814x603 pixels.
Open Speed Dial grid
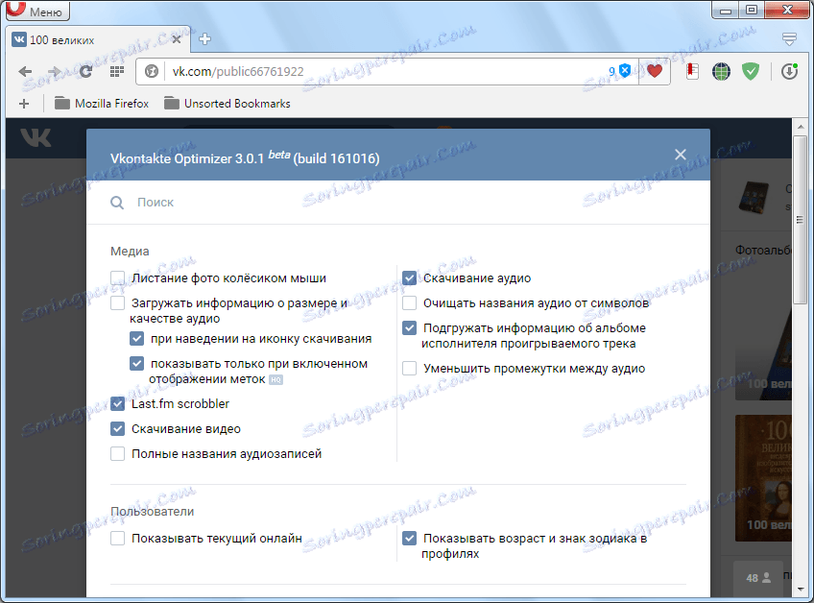point(117,71)
